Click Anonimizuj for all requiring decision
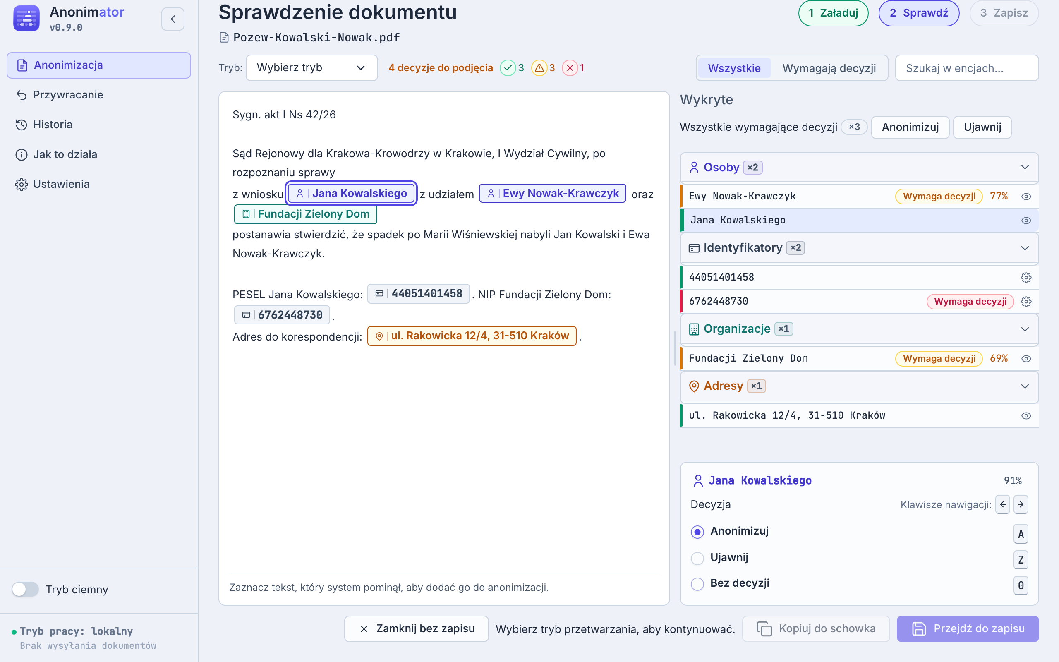This screenshot has width=1059, height=662. [x=910, y=127]
